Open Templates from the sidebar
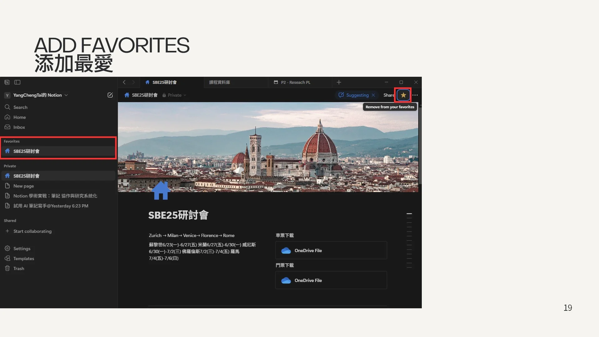Viewport: 599px width, 337px height. coord(23,259)
